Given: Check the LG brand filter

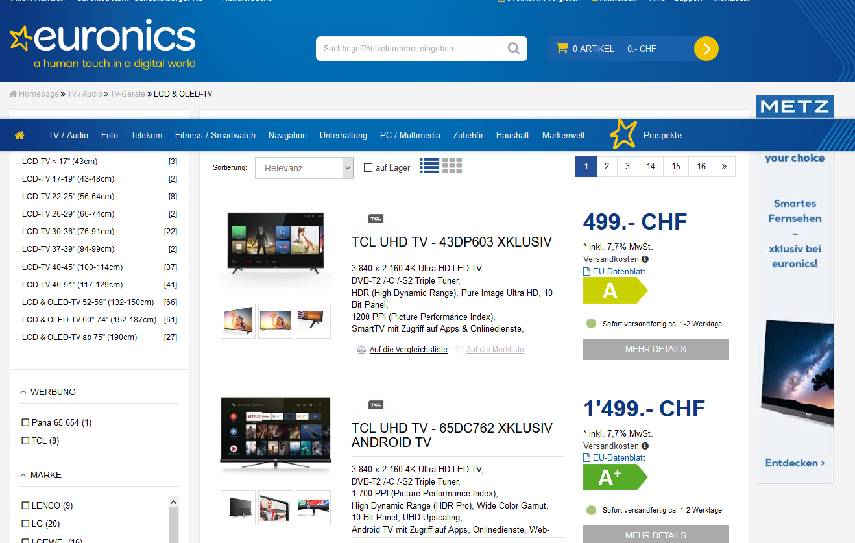Looking at the screenshot, I should pos(26,524).
